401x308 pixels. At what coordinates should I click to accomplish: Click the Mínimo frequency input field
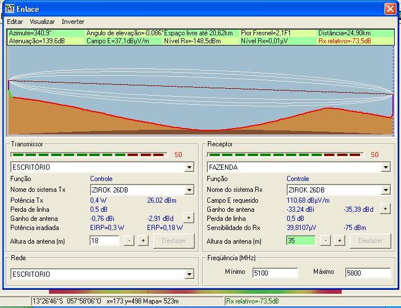coord(275,273)
